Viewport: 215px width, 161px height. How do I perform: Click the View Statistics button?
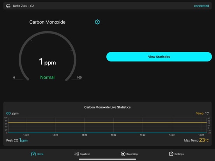pos(159,57)
